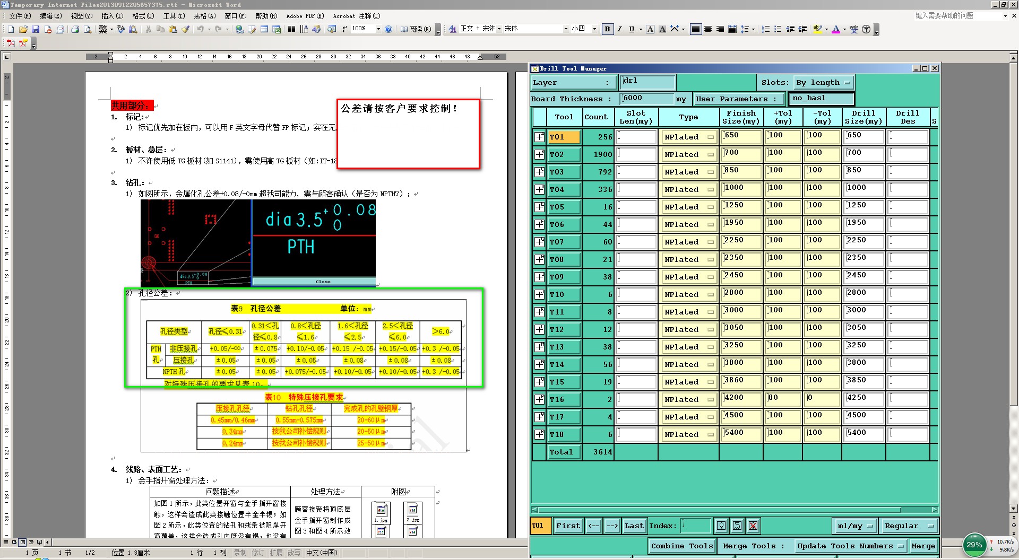1019x560 pixels.
Task: Undo last action in Word
Action: [201, 29]
